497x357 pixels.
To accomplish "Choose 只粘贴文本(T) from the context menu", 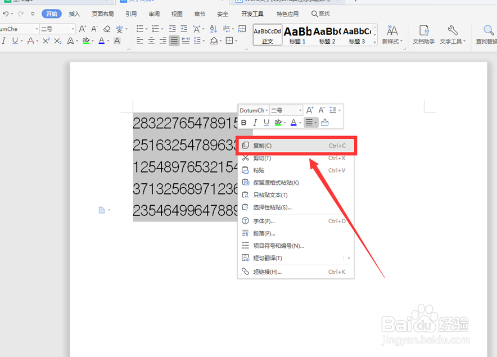I will 296,195.
